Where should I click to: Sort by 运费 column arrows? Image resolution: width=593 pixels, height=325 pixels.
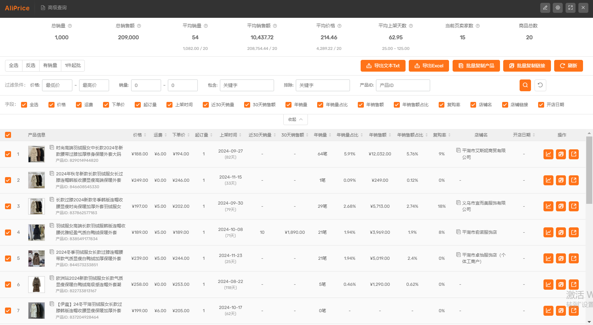coord(166,135)
